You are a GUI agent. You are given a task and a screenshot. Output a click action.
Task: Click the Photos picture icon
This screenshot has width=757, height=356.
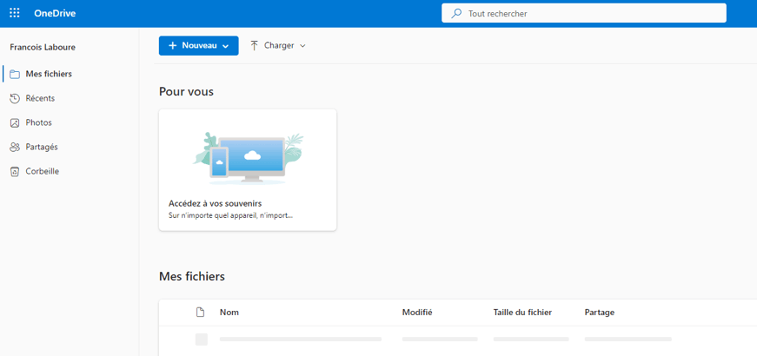click(x=15, y=123)
